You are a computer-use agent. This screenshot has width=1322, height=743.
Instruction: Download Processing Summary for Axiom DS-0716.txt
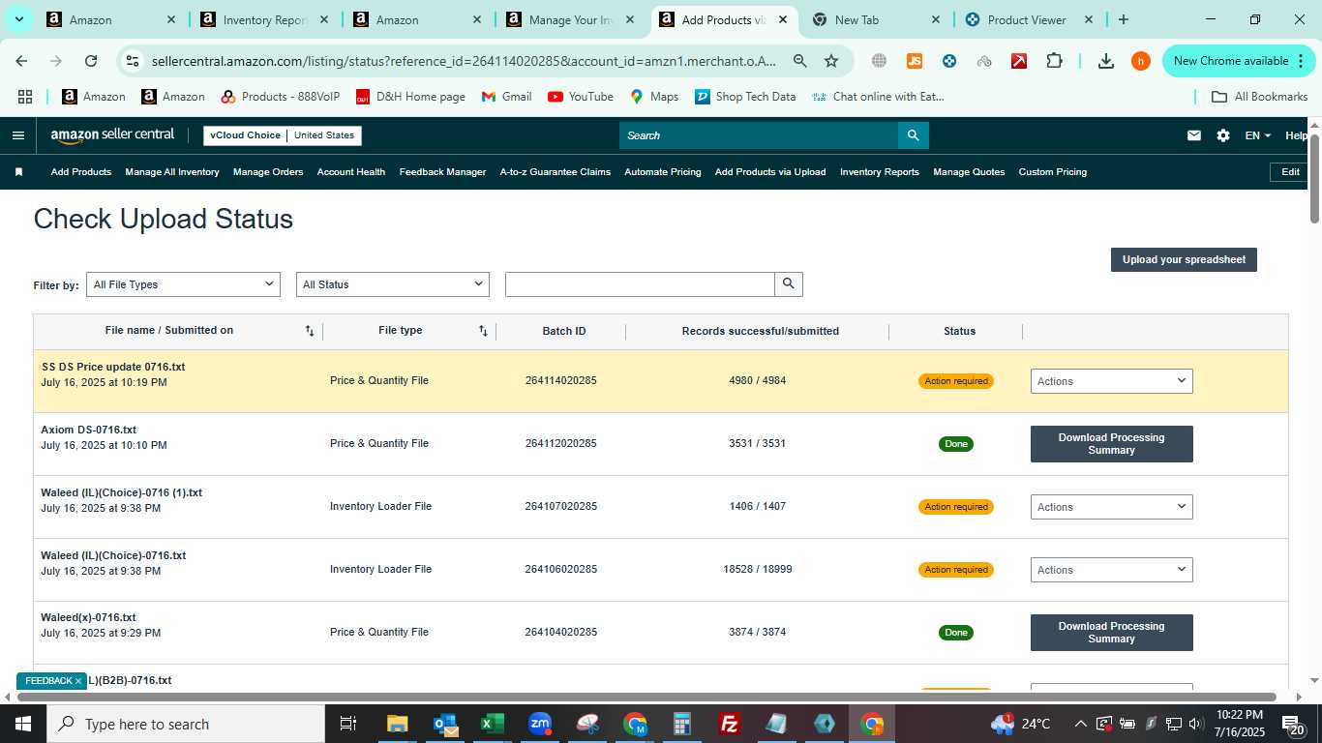pos(1111,444)
